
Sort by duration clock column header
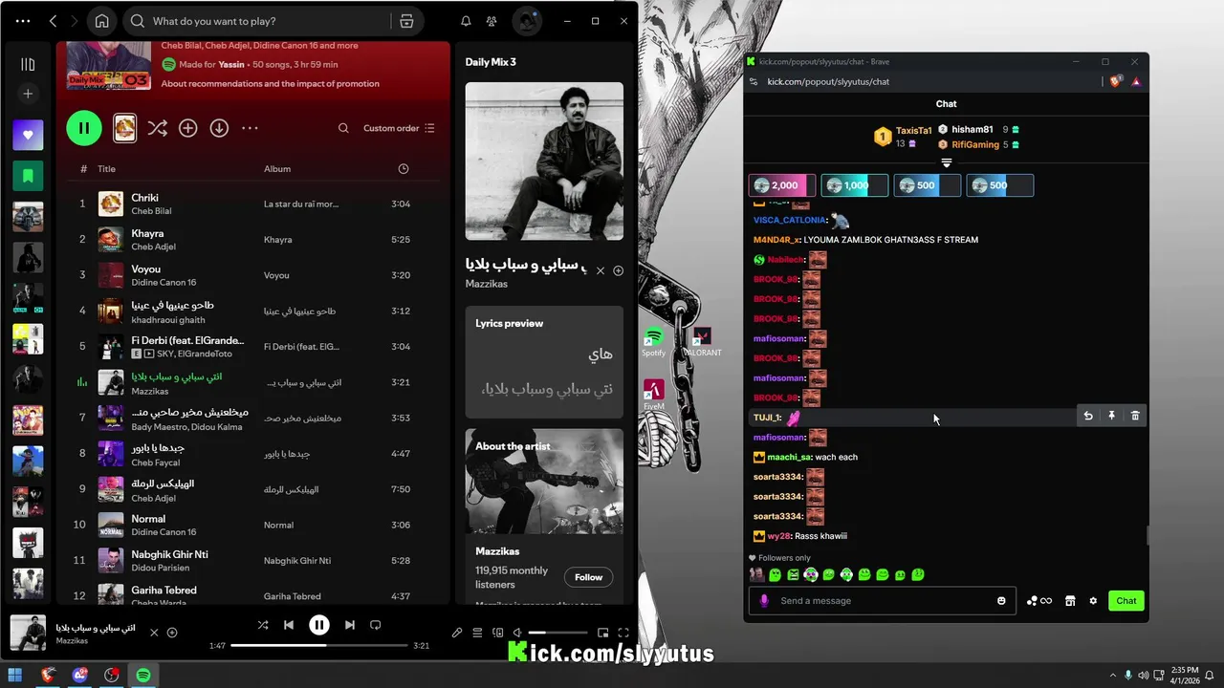tap(404, 169)
